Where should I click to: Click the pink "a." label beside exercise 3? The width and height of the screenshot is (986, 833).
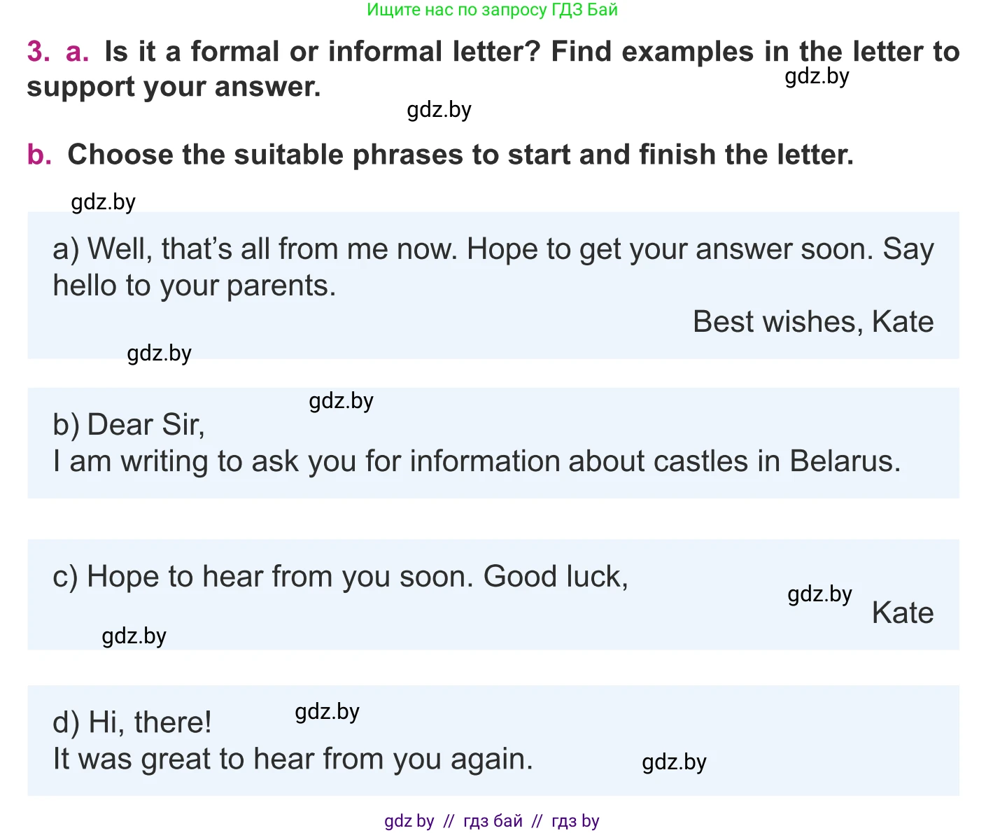coord(77,52)
